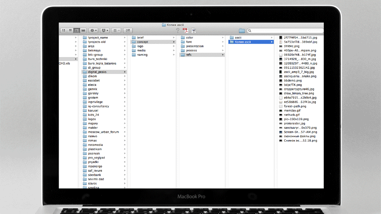
Task: Select the presentation folder
Action: coord(195,46)
